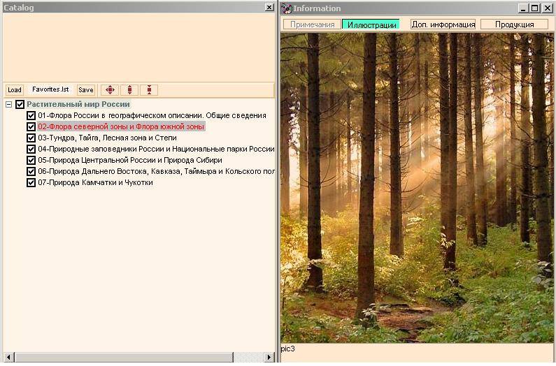Open the Примечания tab
The height and width of the screenshot is (366, 556).
[312, 24]
